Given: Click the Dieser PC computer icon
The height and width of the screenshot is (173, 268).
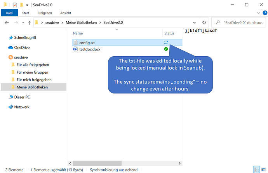Looking at the screenshot, I should [11, 97].
